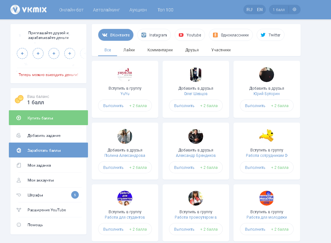The height and width of the screenshot is (243, 331).
Task: Click the 1 балл header balance
Action: 279,10
